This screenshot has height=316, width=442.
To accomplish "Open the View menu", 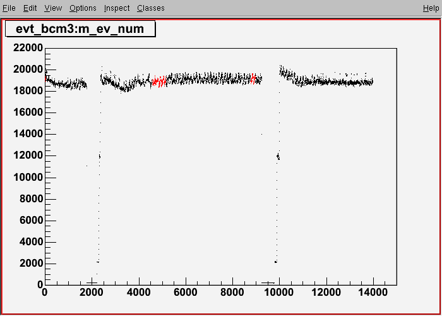I will coord(53,8).
